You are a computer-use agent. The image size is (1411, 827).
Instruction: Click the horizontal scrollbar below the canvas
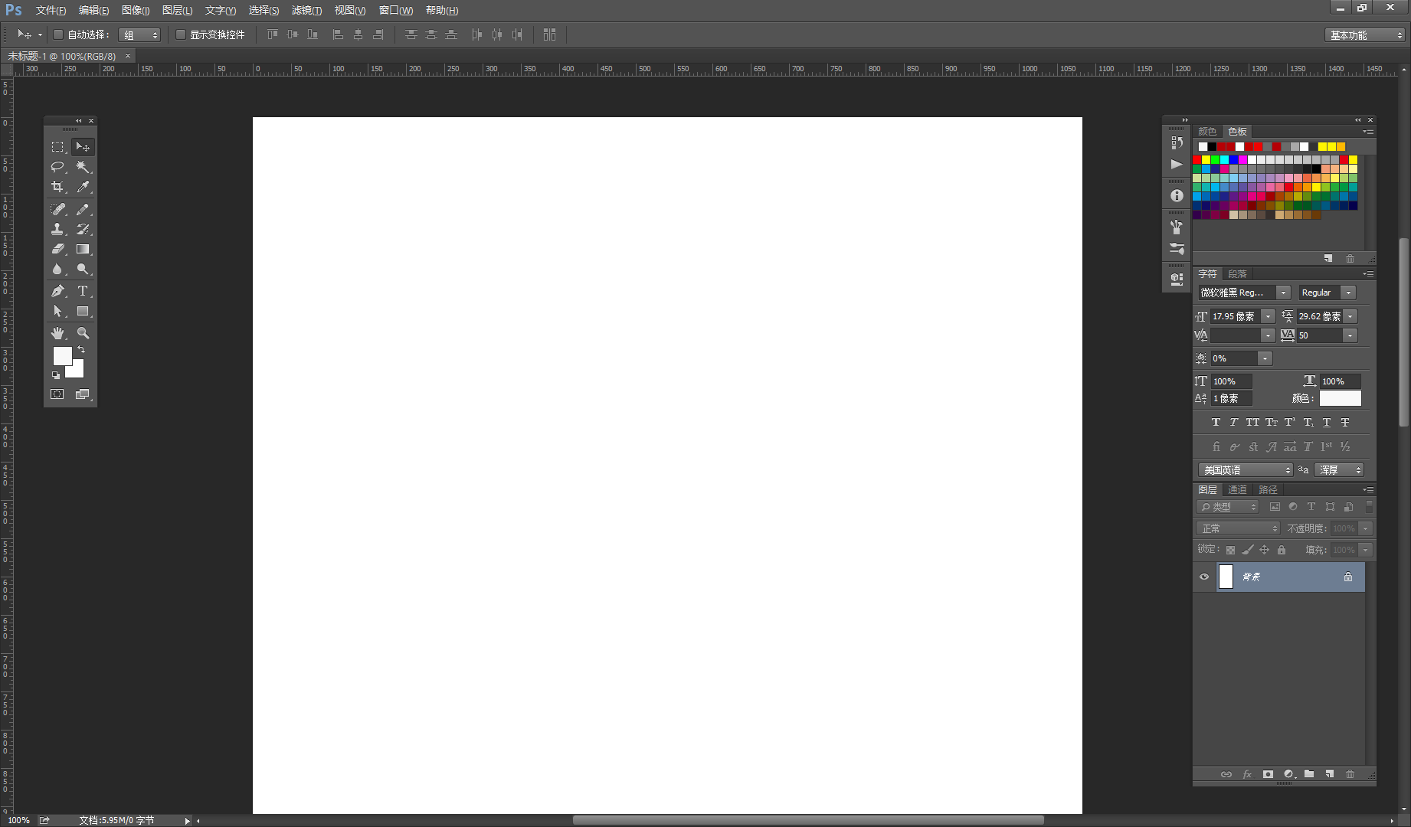(808, 820)
